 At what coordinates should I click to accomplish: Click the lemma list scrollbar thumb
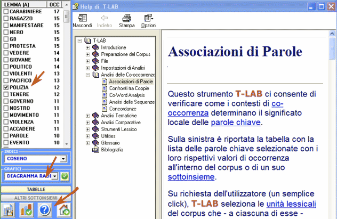(67, 17)
